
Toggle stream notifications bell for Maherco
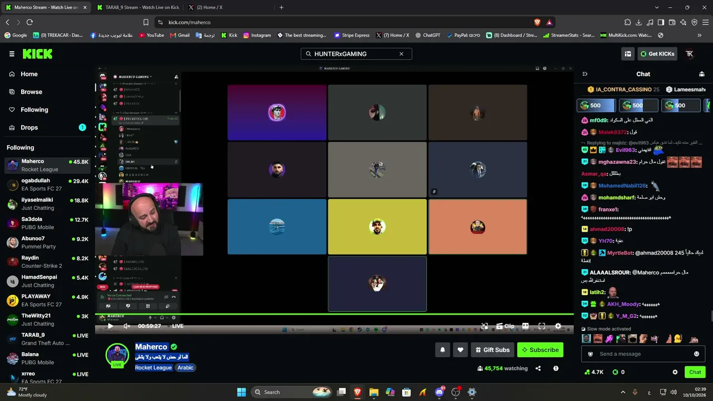point(443,350)
